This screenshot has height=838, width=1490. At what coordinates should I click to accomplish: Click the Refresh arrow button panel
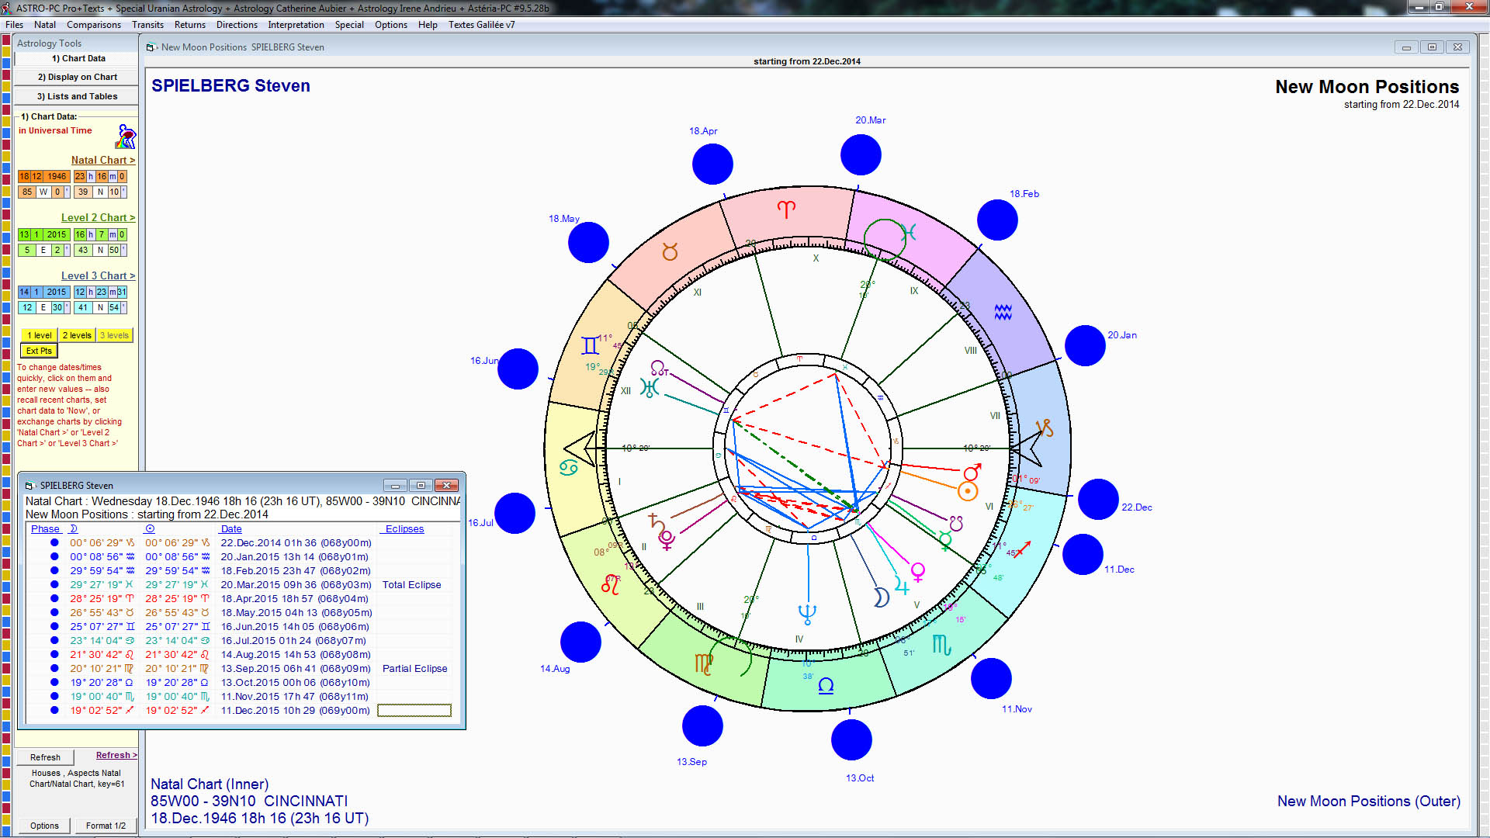[116, 755]
